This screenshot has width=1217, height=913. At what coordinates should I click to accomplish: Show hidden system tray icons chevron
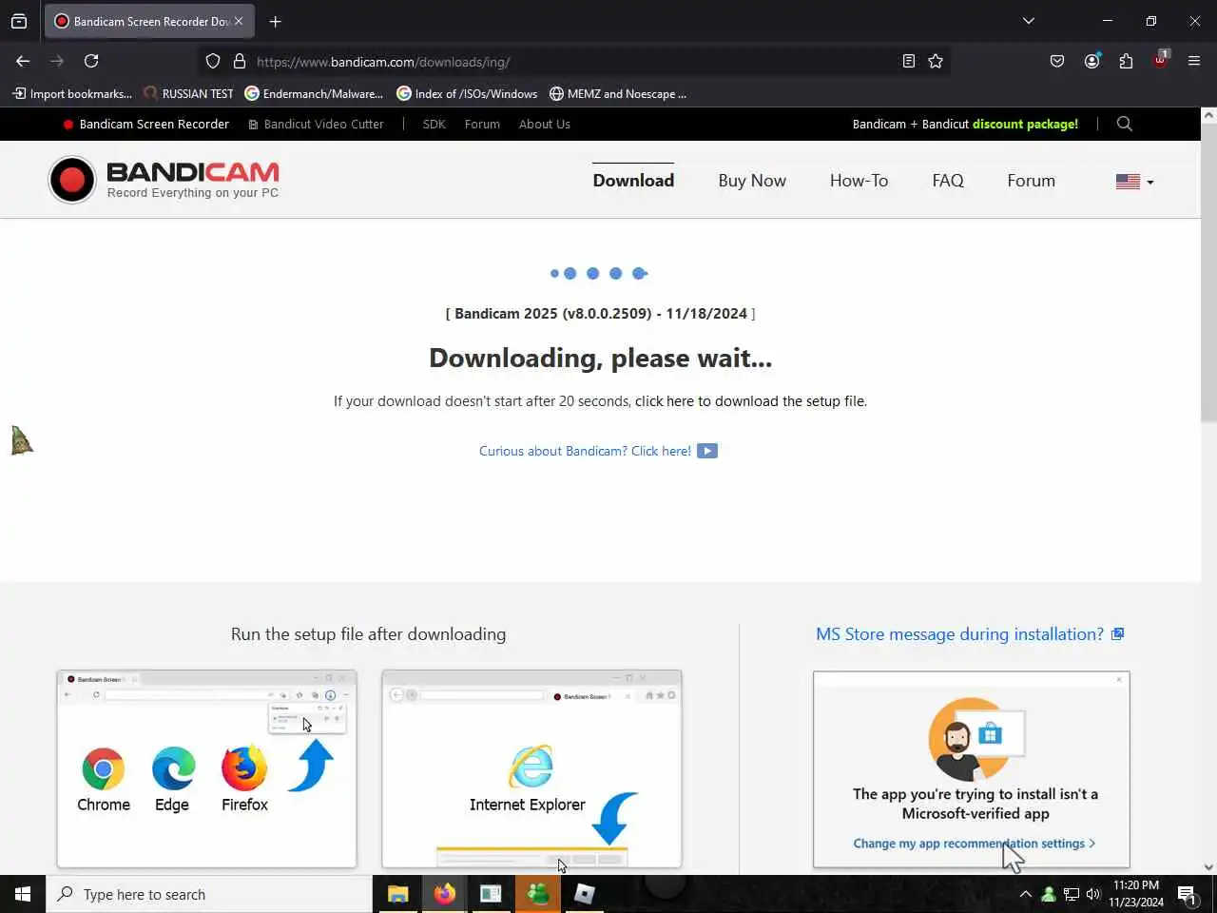[x=1025, y=894]
